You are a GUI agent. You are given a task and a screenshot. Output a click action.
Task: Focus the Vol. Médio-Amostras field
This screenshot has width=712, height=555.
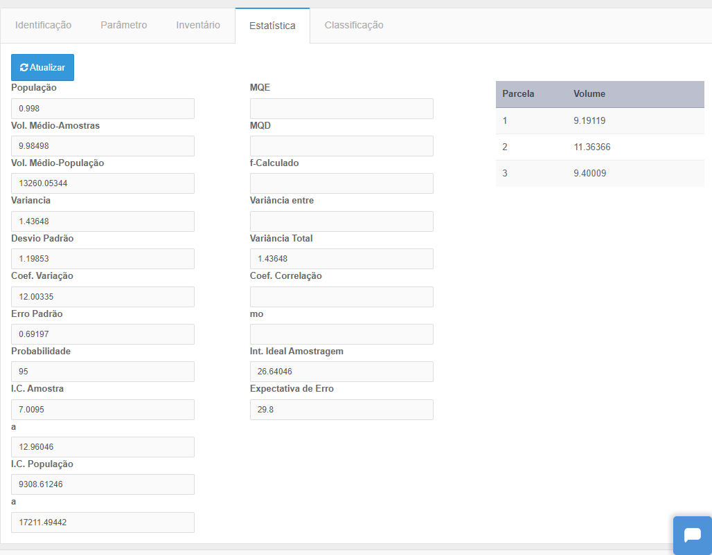click(x=103, y=146)
